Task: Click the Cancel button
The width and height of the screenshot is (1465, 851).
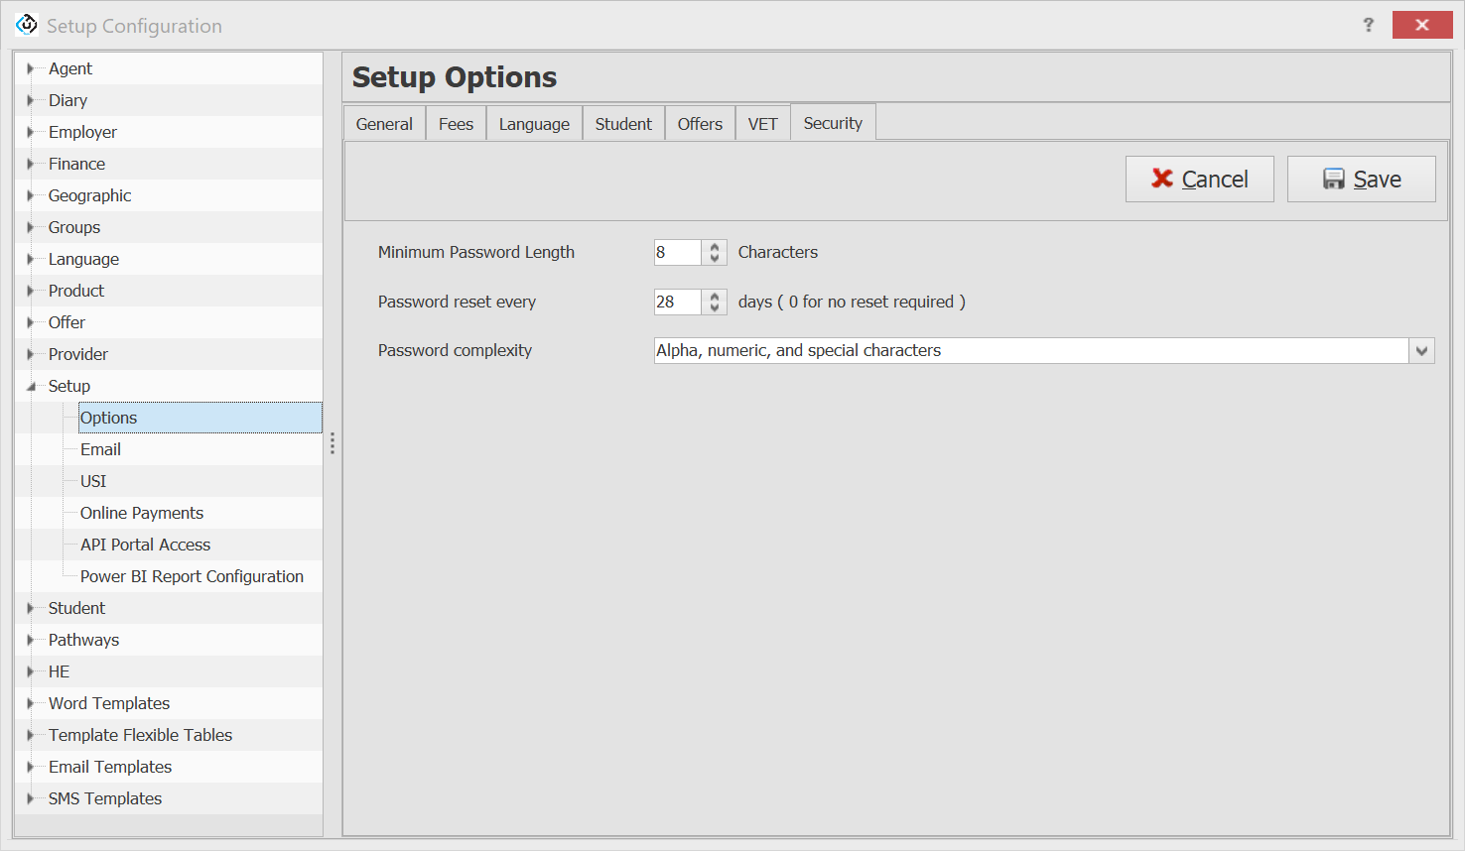Action: pos(1199,180)
